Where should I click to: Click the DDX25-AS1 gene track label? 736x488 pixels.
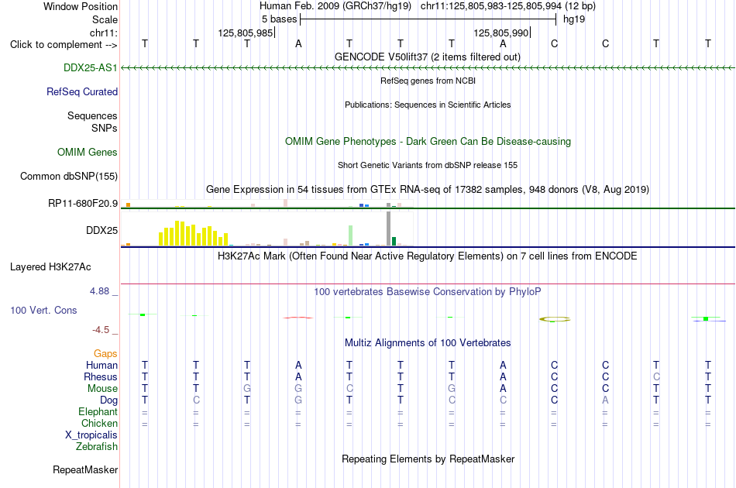(x=90, y=68)
